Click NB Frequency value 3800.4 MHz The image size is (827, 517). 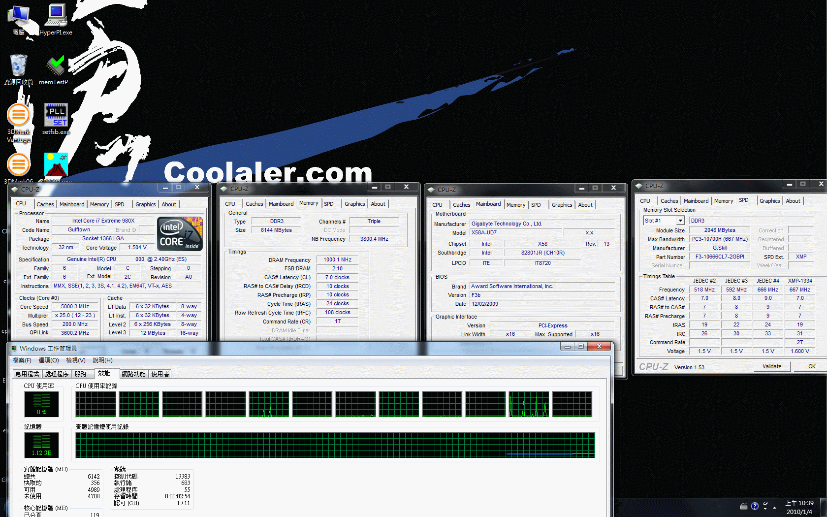(x=374, y=239)
